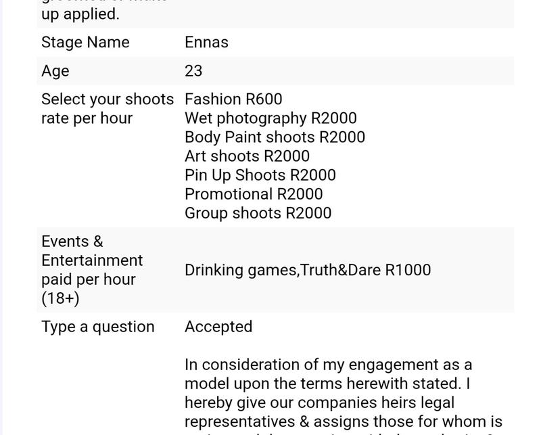
Task: Click the Type a question label
Action: click(97, 327)
